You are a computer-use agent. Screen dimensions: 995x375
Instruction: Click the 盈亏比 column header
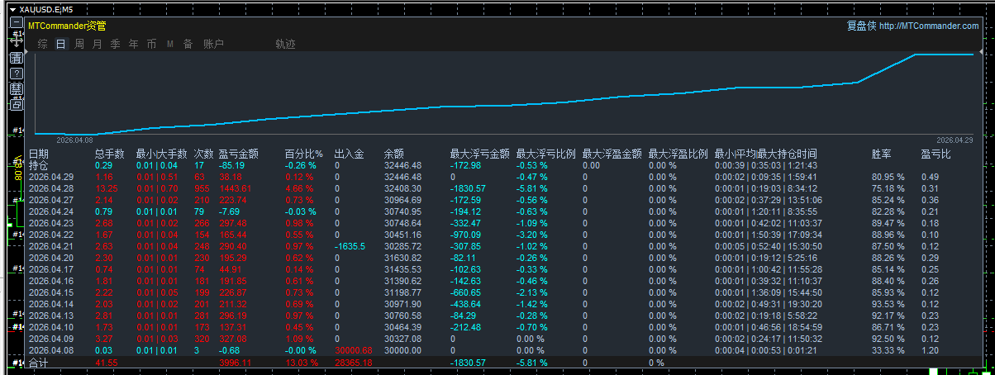936,154
